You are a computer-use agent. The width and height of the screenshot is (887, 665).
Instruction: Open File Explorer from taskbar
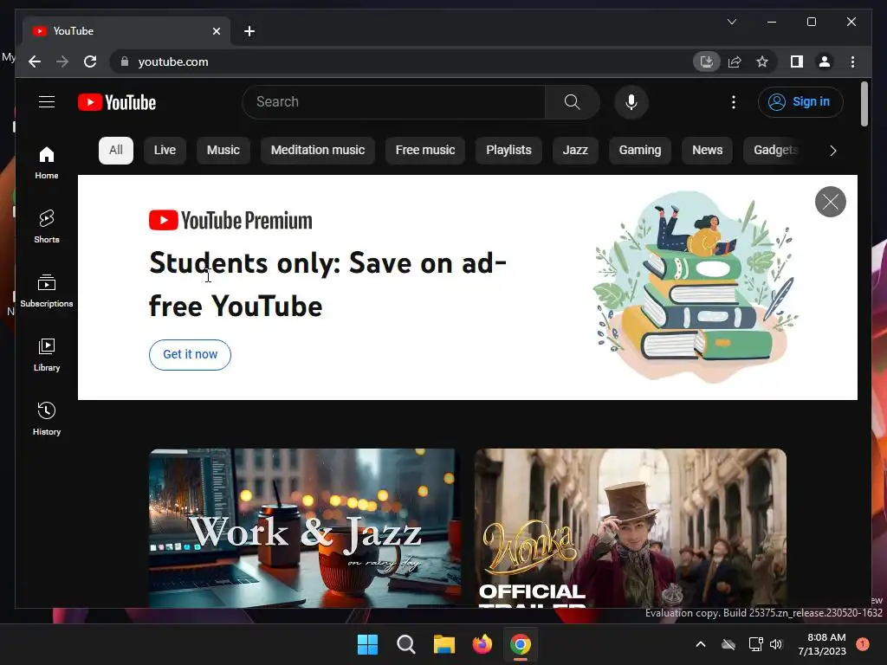tap(444, 644)
